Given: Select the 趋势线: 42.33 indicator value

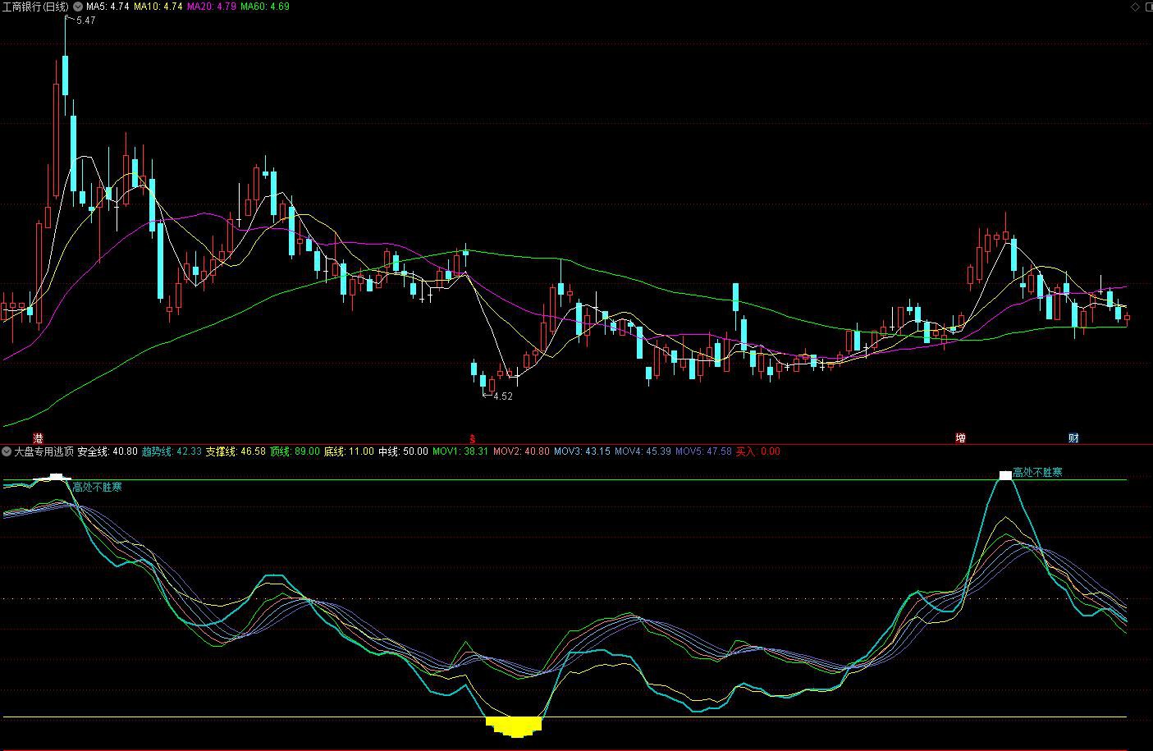Looking at the screenshot, I should click(x=172, y=451).
